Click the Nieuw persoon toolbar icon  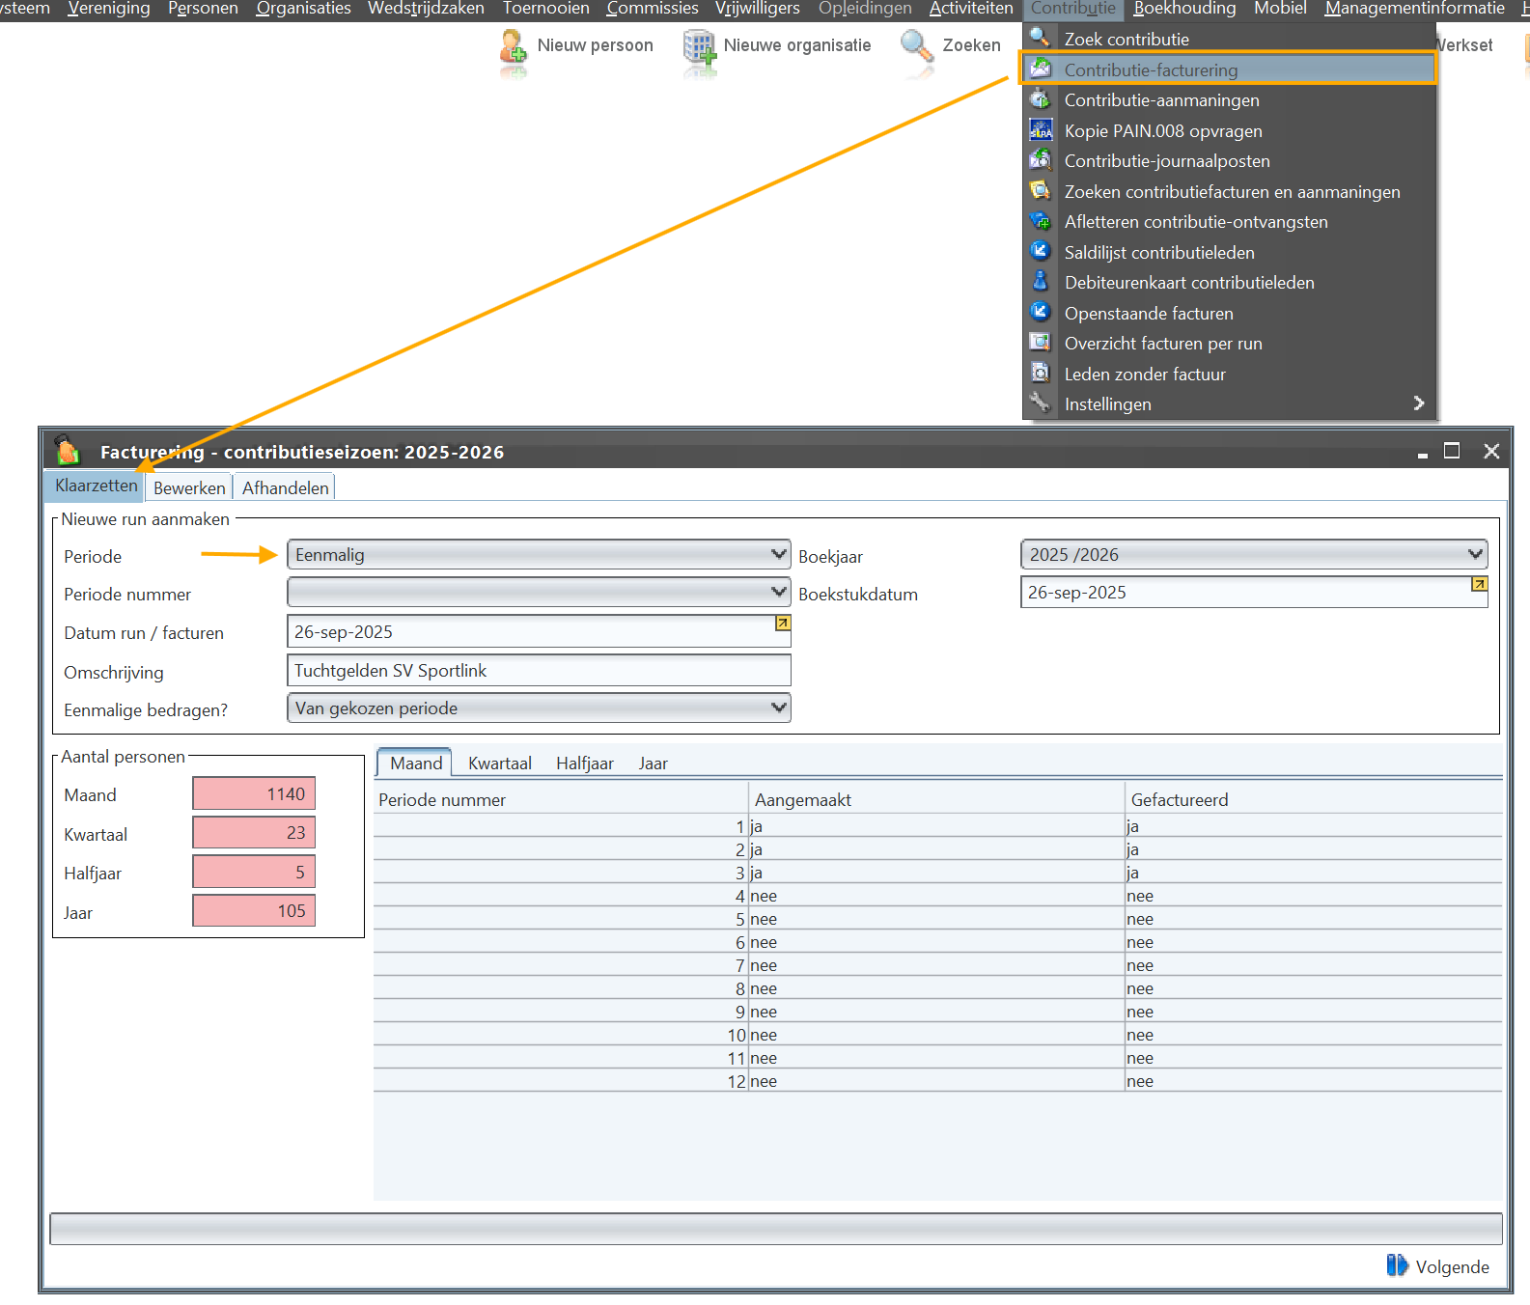[x=513, y=46]
